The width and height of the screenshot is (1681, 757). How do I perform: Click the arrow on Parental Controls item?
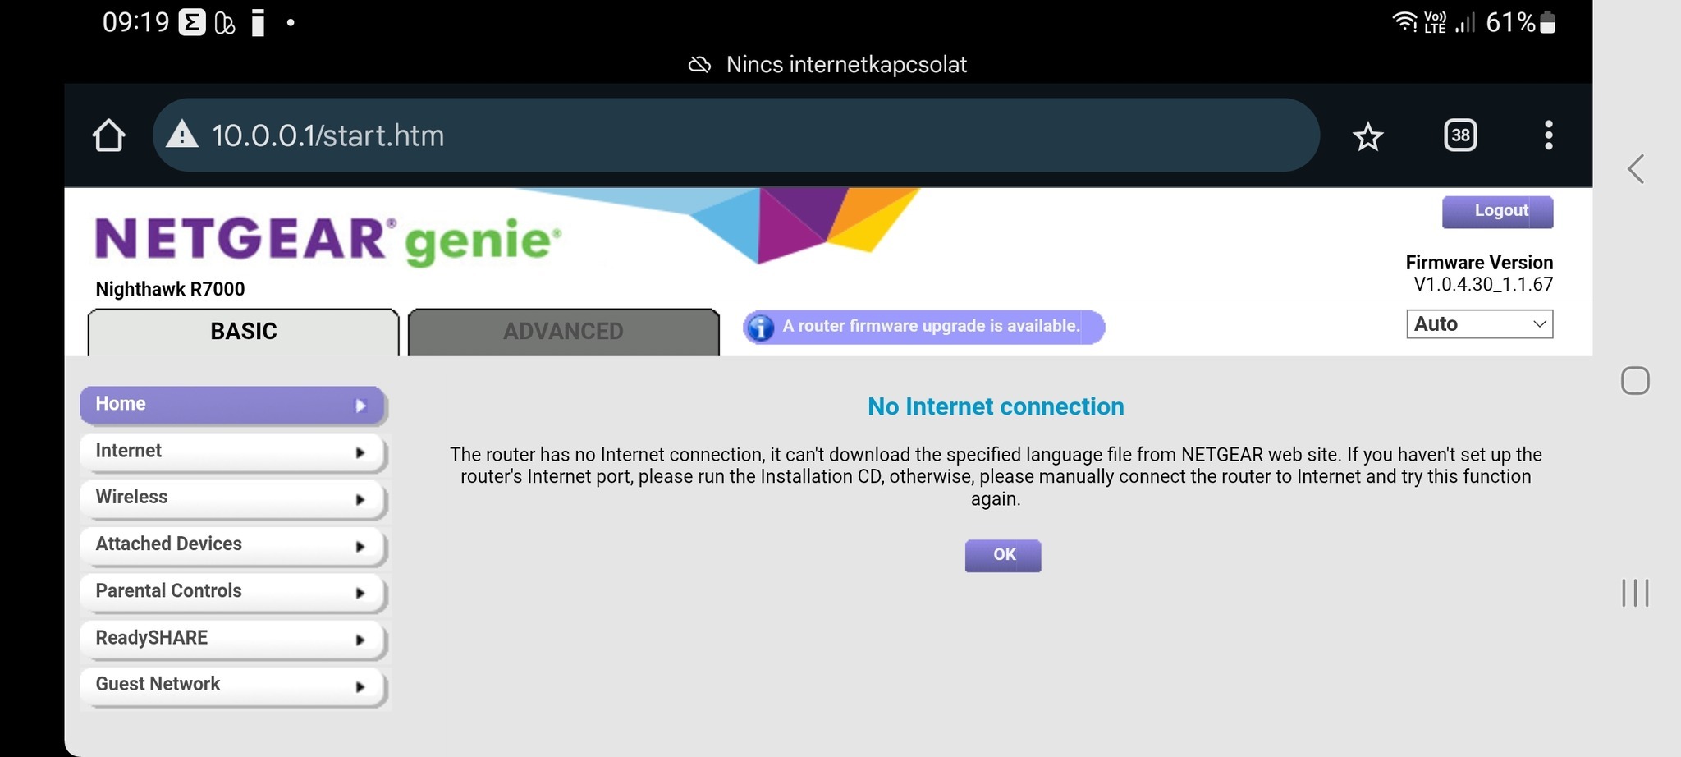click(360, 593)
